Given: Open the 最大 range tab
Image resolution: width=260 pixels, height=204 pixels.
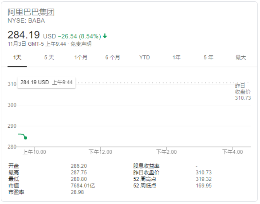Looking at the screenshot, I should [241, 58].
